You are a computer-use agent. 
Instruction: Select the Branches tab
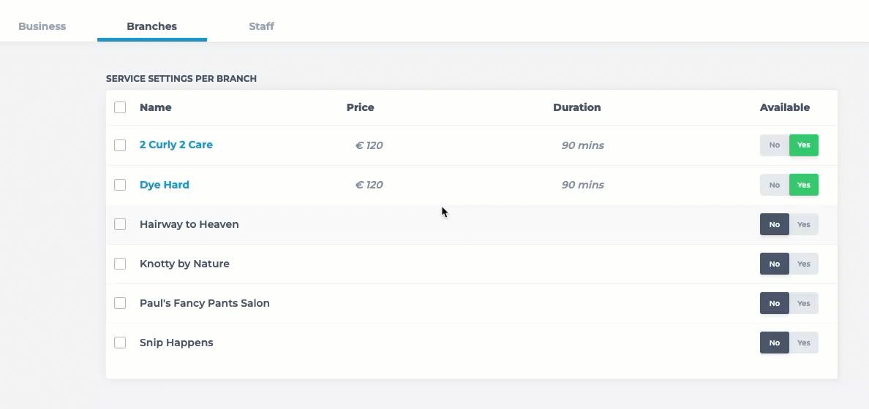click(151, 26)
